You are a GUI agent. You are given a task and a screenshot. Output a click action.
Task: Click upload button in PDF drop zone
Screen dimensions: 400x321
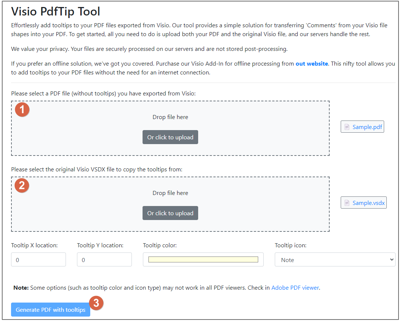(x=170, y=137)
